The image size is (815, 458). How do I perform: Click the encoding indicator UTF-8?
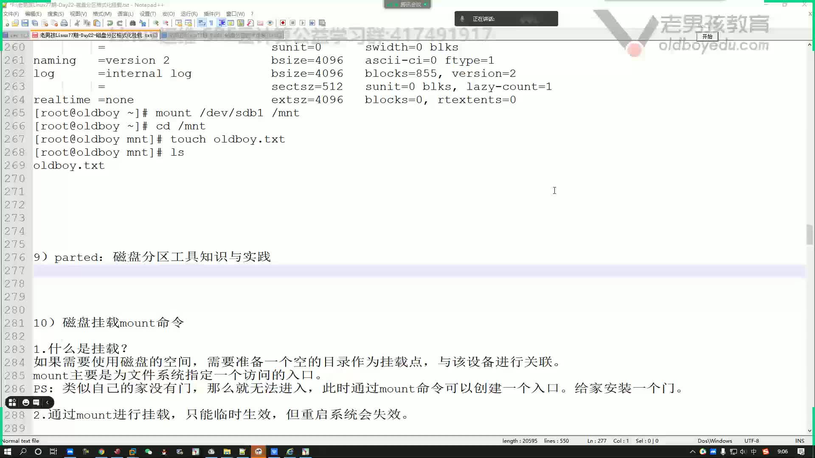click(x=752, y=441)
